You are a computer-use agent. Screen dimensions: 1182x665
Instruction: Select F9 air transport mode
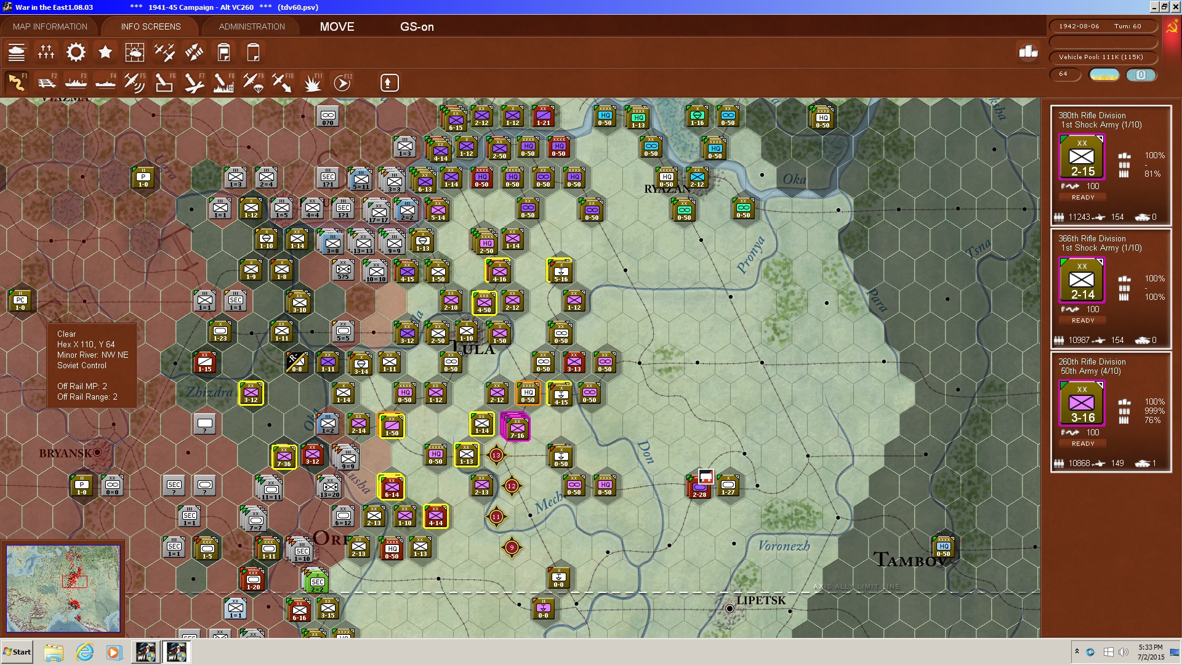[x=253, y=83]
